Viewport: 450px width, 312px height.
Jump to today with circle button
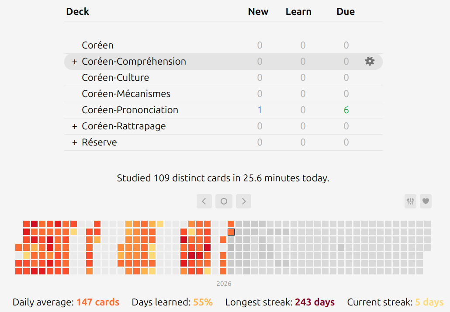pyautogui.click(x=224, y=201)
